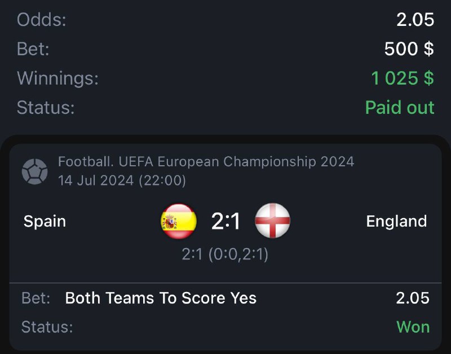
Task: Click the green Paid out status
Action: tap(400, 107)
